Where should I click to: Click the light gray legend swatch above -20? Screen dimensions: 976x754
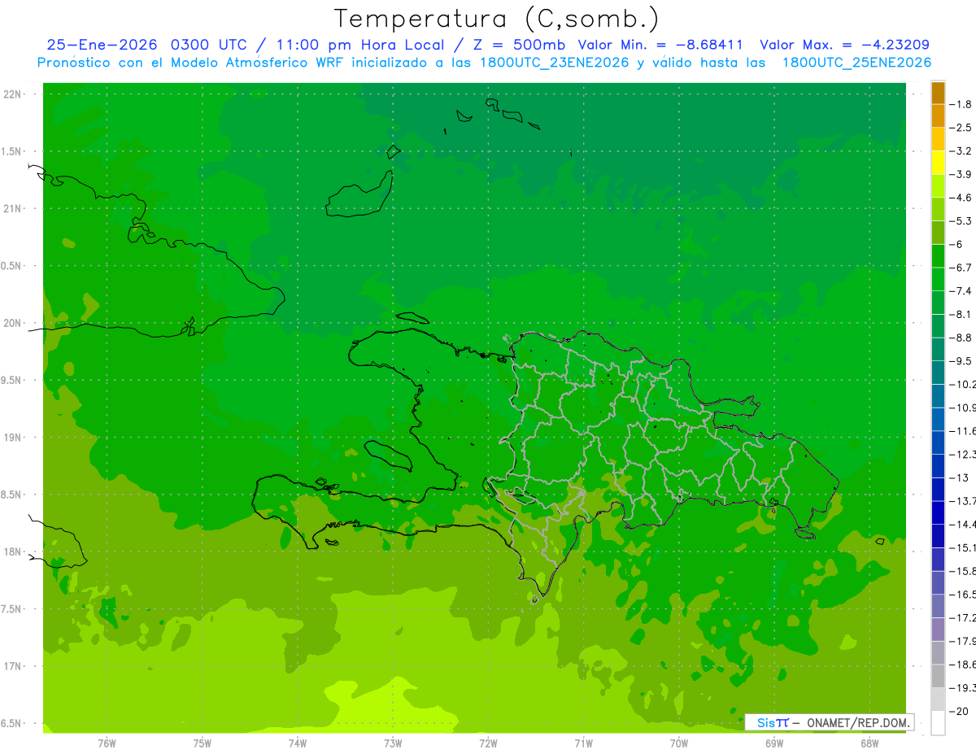tap(938, 699)
